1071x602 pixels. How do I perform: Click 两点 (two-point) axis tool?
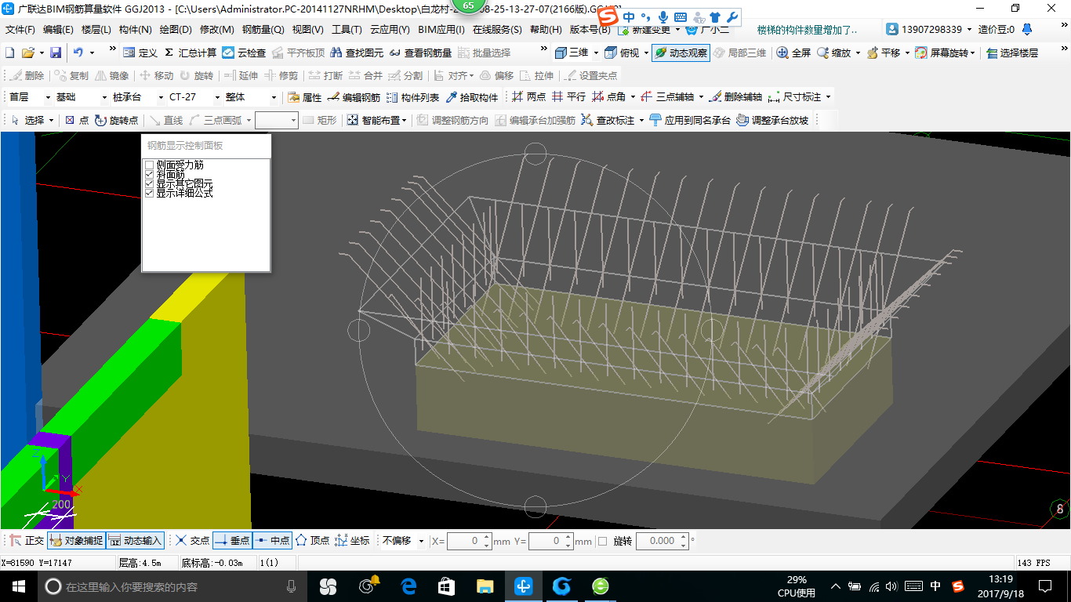[x=529, y=97]
